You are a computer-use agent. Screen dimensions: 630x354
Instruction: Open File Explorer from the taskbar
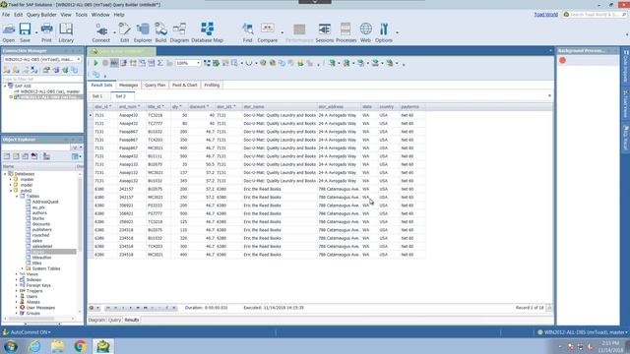(57, 346)
